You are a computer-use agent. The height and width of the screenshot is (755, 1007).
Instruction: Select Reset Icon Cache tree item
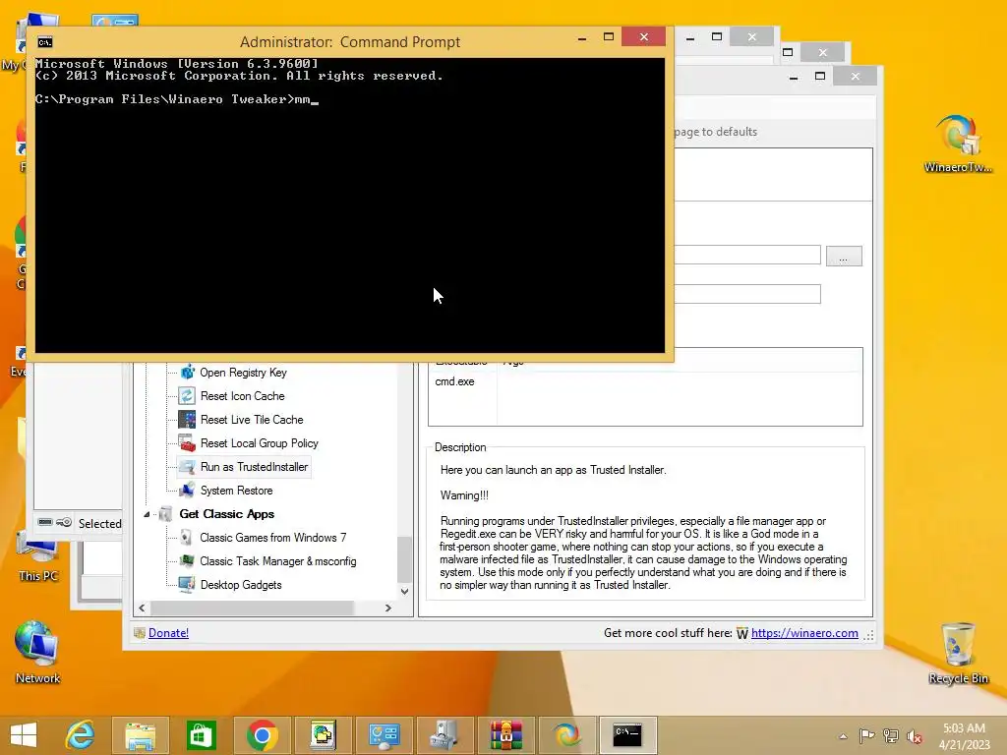click(x=242, y=396)
